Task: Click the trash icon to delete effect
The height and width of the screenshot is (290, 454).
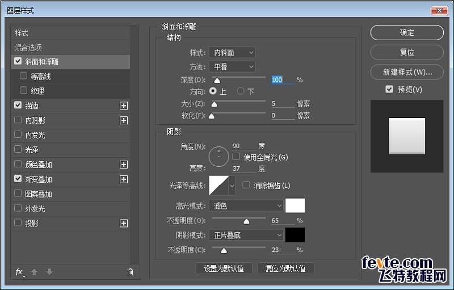Action: pos(130,272)
